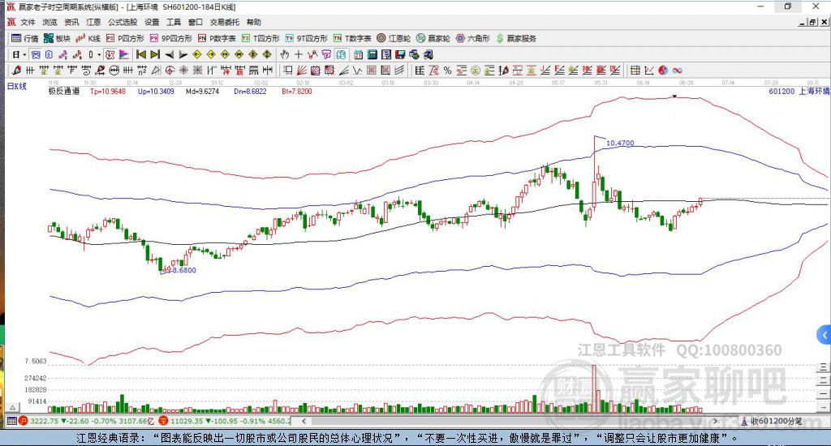Click the jump-to-last green arrow icon
831x446 pixels.
pos(155,54)
